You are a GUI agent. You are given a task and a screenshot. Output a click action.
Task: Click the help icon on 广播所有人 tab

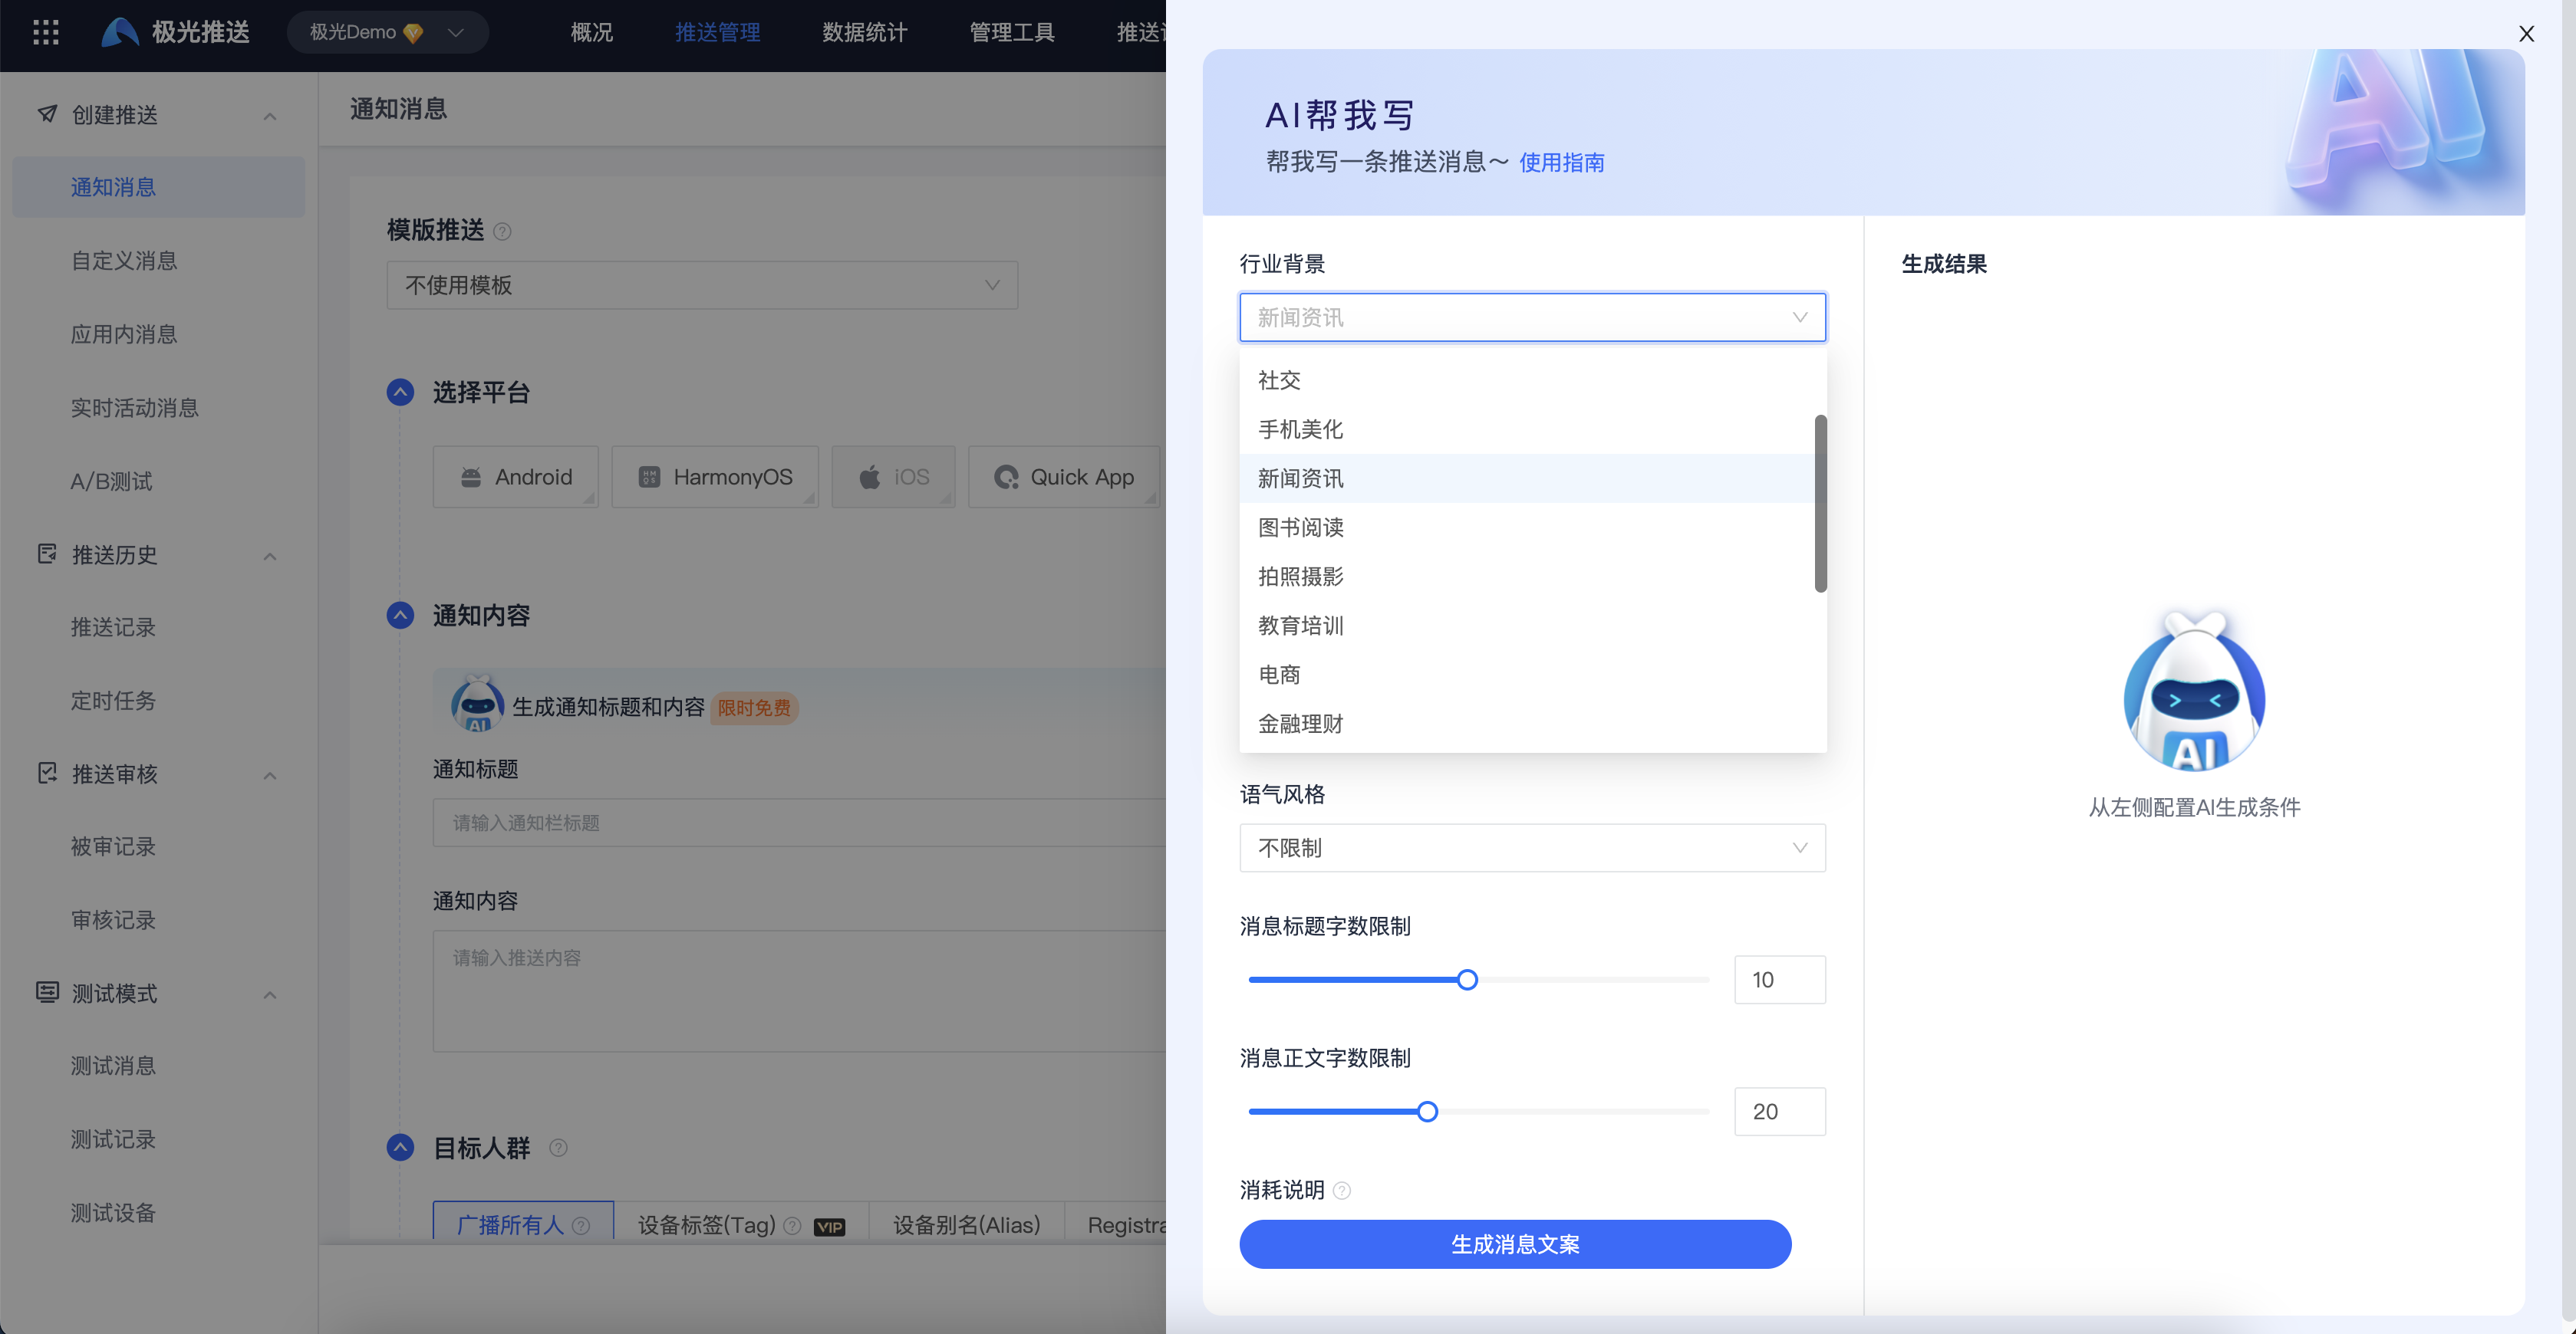coord(581,1225)
